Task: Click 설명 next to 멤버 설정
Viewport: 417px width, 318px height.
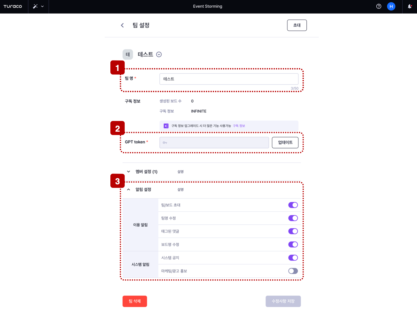Action: pyautogui.click(x=180, y=172)
